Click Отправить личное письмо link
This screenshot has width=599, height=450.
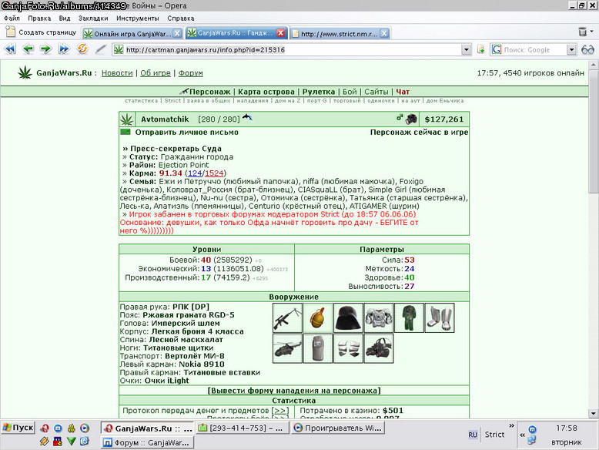(x=187, y=133)
